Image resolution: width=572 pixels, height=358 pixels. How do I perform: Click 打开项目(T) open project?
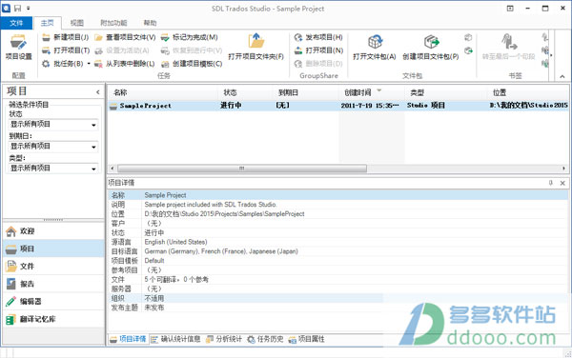pyautogui.click(x=66, y=50)
